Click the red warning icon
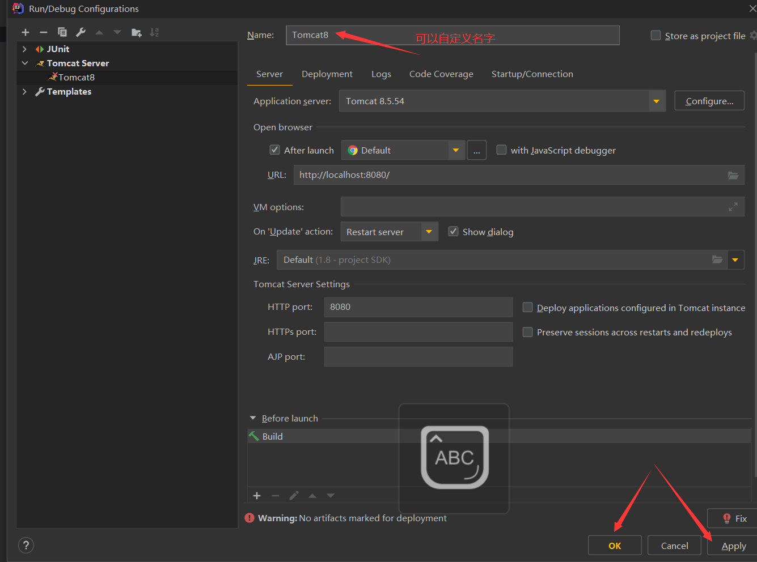This screenshot has width=757, height=562. coord(249,518)
